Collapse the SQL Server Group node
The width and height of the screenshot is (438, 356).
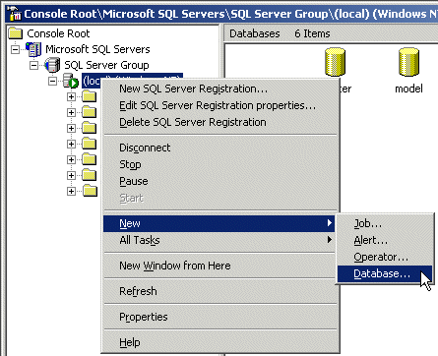[x=33, y=65]
